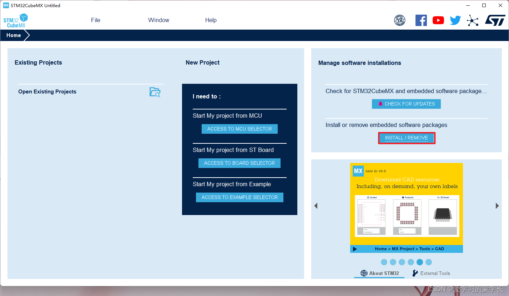509x296 pixels.
Task: Click the 'Check for STM32CubeMX and embedded software package...' text
Action: (x=406, y=91)
